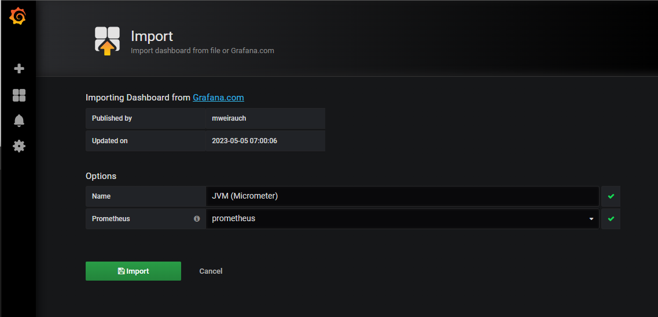Click publisher value mweirauch
Screen dimensions: 658x317
229,118
